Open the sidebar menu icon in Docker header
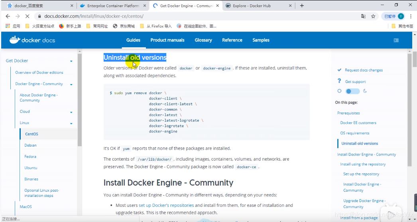Viewport: 417px width, 222px height. [396, 40]
